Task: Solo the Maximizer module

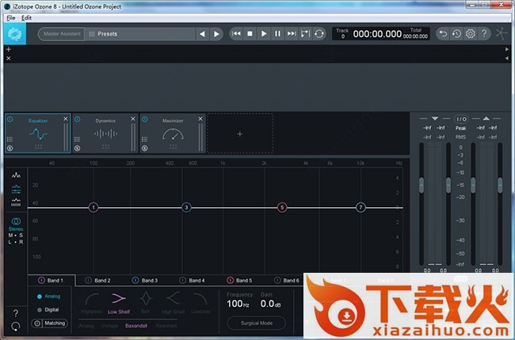Action: click(x=144, y=149)
